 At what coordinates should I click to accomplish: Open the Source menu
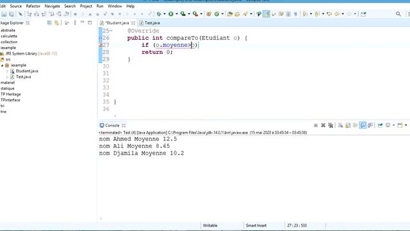click(x=15, y=6)
